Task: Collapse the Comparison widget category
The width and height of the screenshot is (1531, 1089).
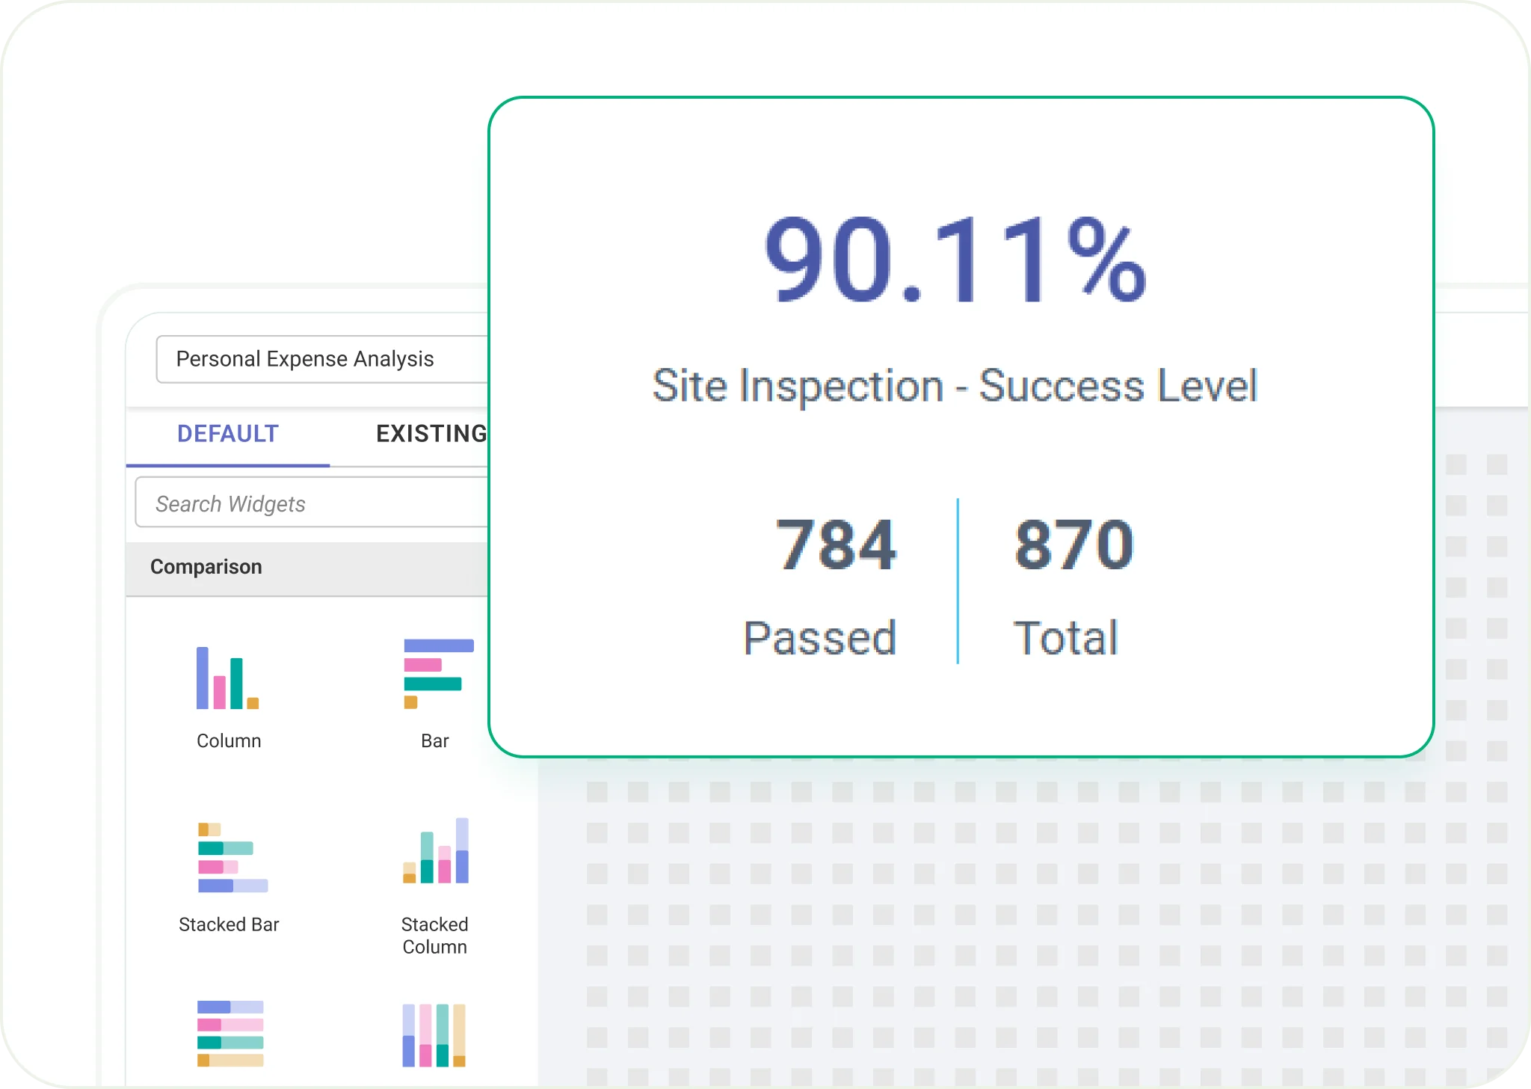Action: pos(207,566)
